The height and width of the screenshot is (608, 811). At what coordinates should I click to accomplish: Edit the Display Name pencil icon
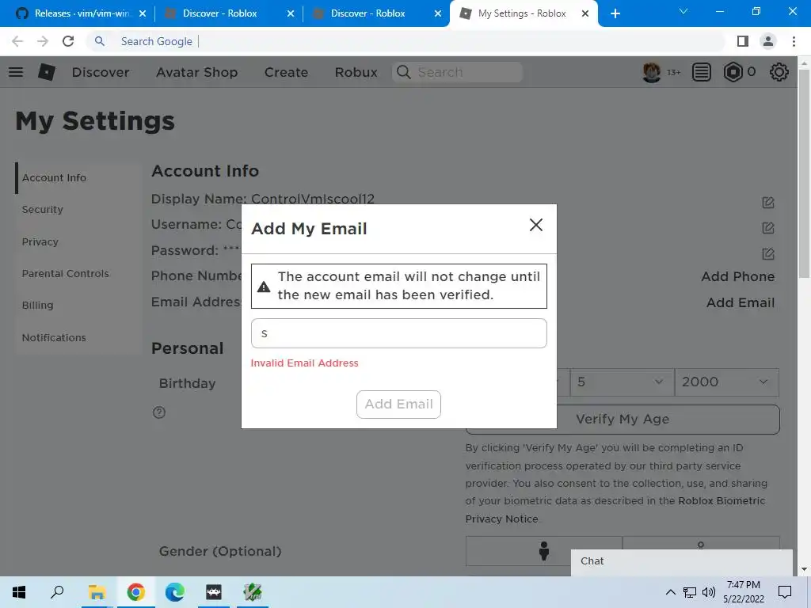tap(768, 203)
